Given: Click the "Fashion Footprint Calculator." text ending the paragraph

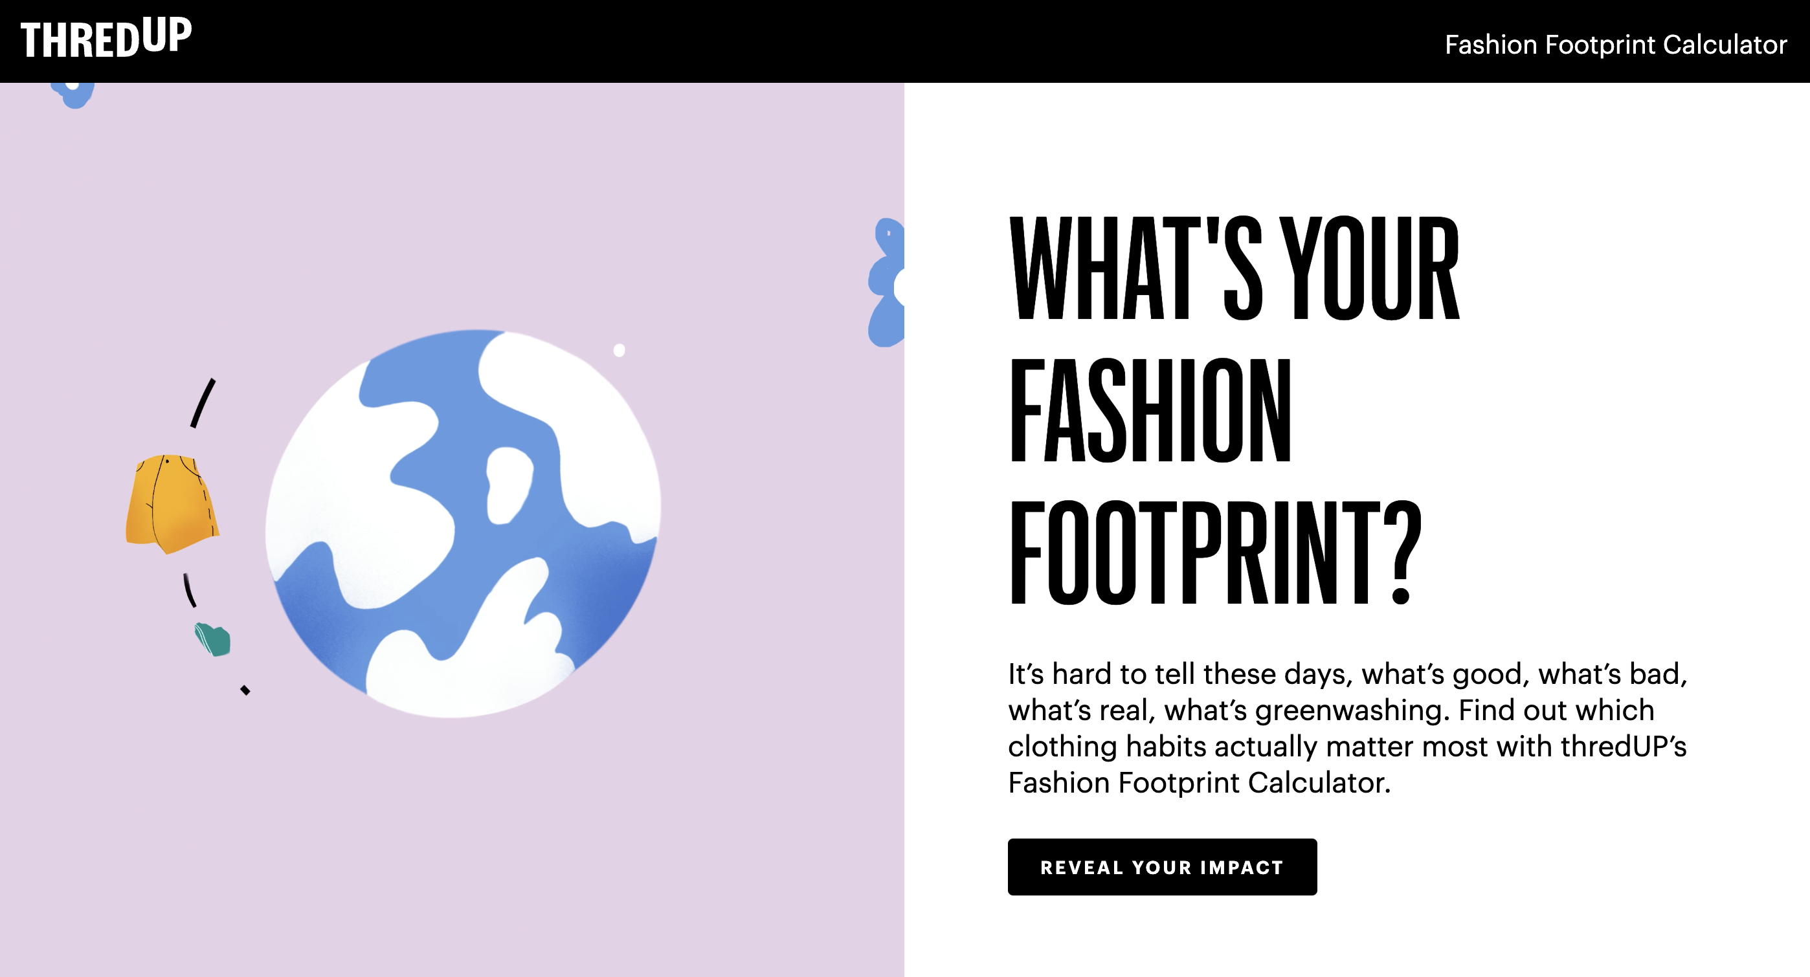Looking at the screenshot, I should [x=1199, y=783].
